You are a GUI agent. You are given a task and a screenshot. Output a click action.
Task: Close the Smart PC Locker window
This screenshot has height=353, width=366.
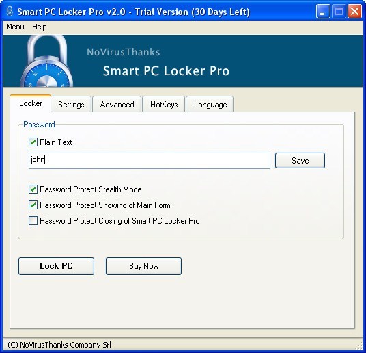tap(355, 12)
